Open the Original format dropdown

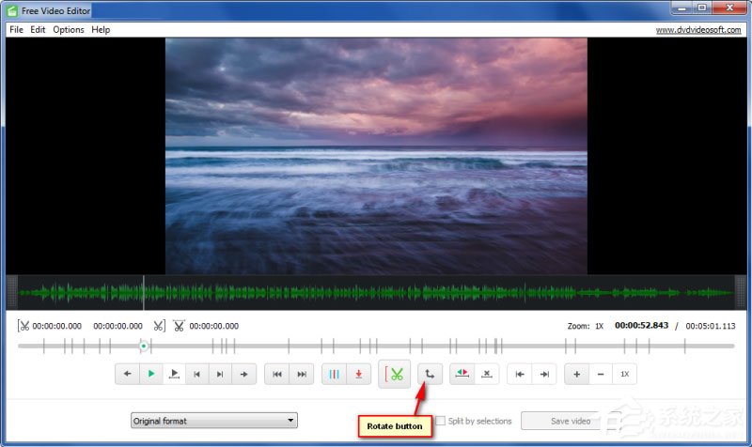214,421
